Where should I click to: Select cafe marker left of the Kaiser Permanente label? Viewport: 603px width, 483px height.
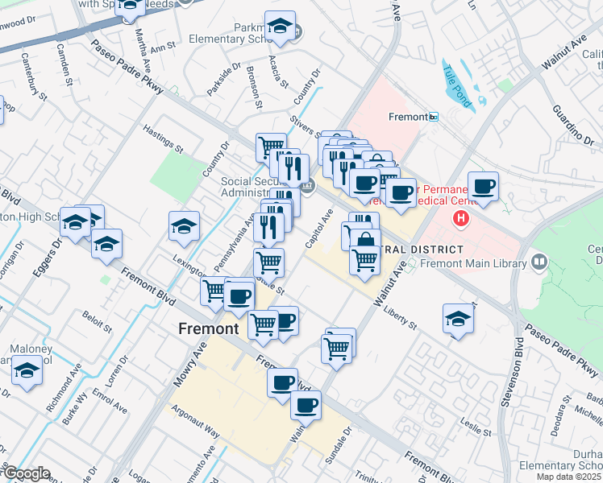(401, 195)
